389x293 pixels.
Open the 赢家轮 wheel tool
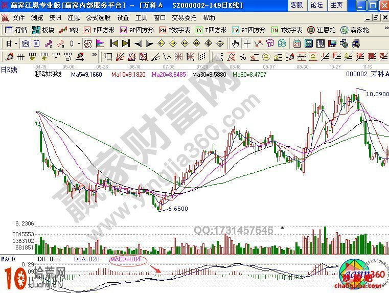pos(355,30)
